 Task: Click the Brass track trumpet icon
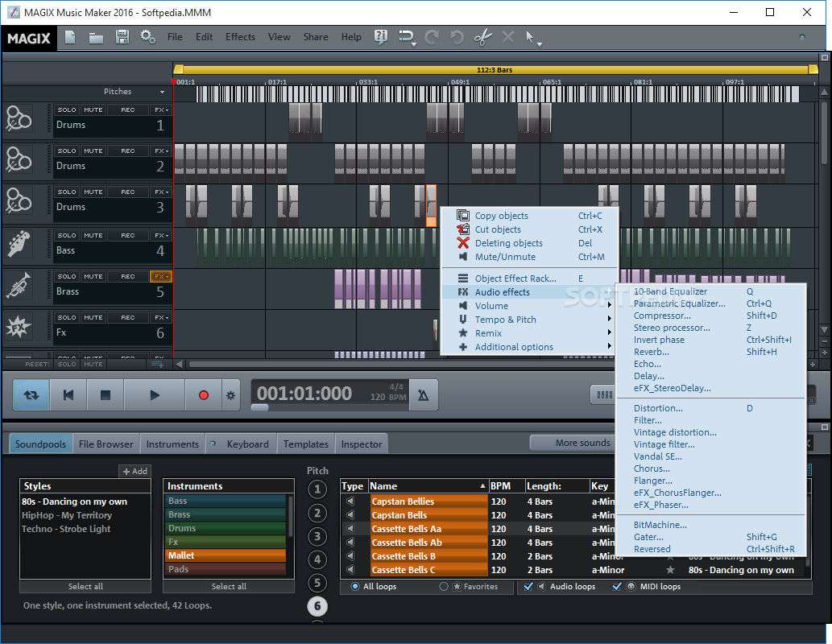tap(19, 286)
